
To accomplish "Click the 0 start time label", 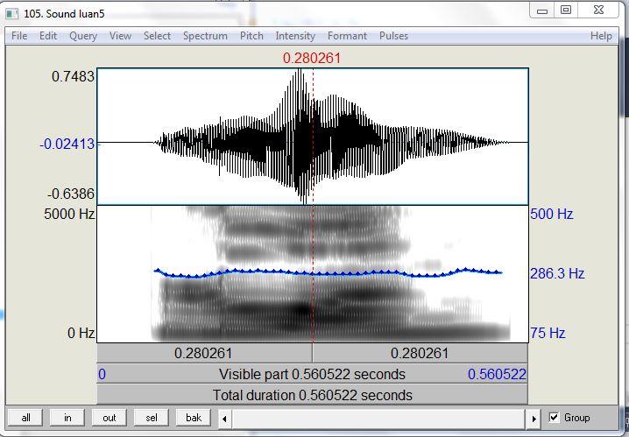I will point(102,374).
